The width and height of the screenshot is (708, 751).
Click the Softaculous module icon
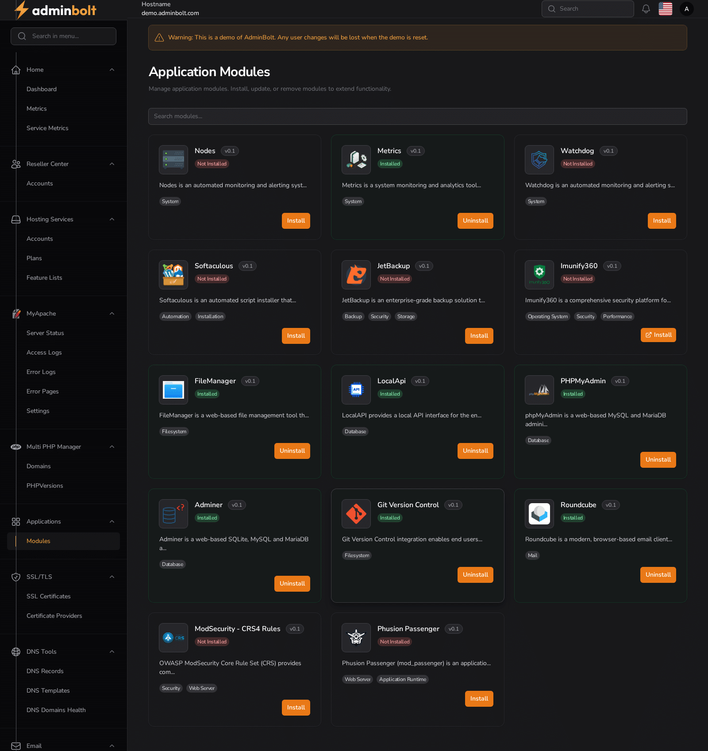(173, 275)
